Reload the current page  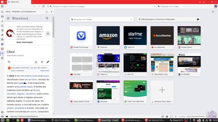pos(44,6)
